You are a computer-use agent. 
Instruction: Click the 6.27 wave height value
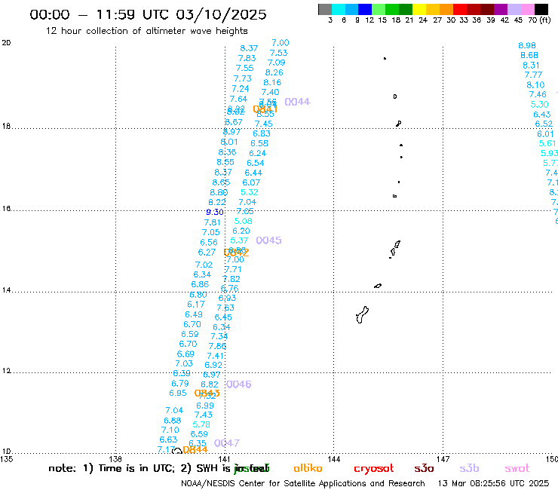[x=207, y=253]
